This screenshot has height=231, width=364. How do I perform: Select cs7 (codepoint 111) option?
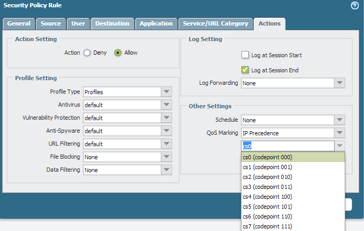click(268, 226)
